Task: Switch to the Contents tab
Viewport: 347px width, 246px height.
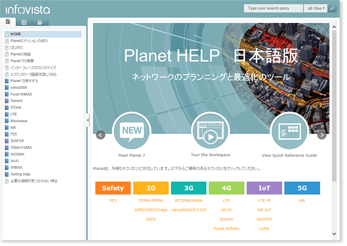Action: tap(8, 21)
